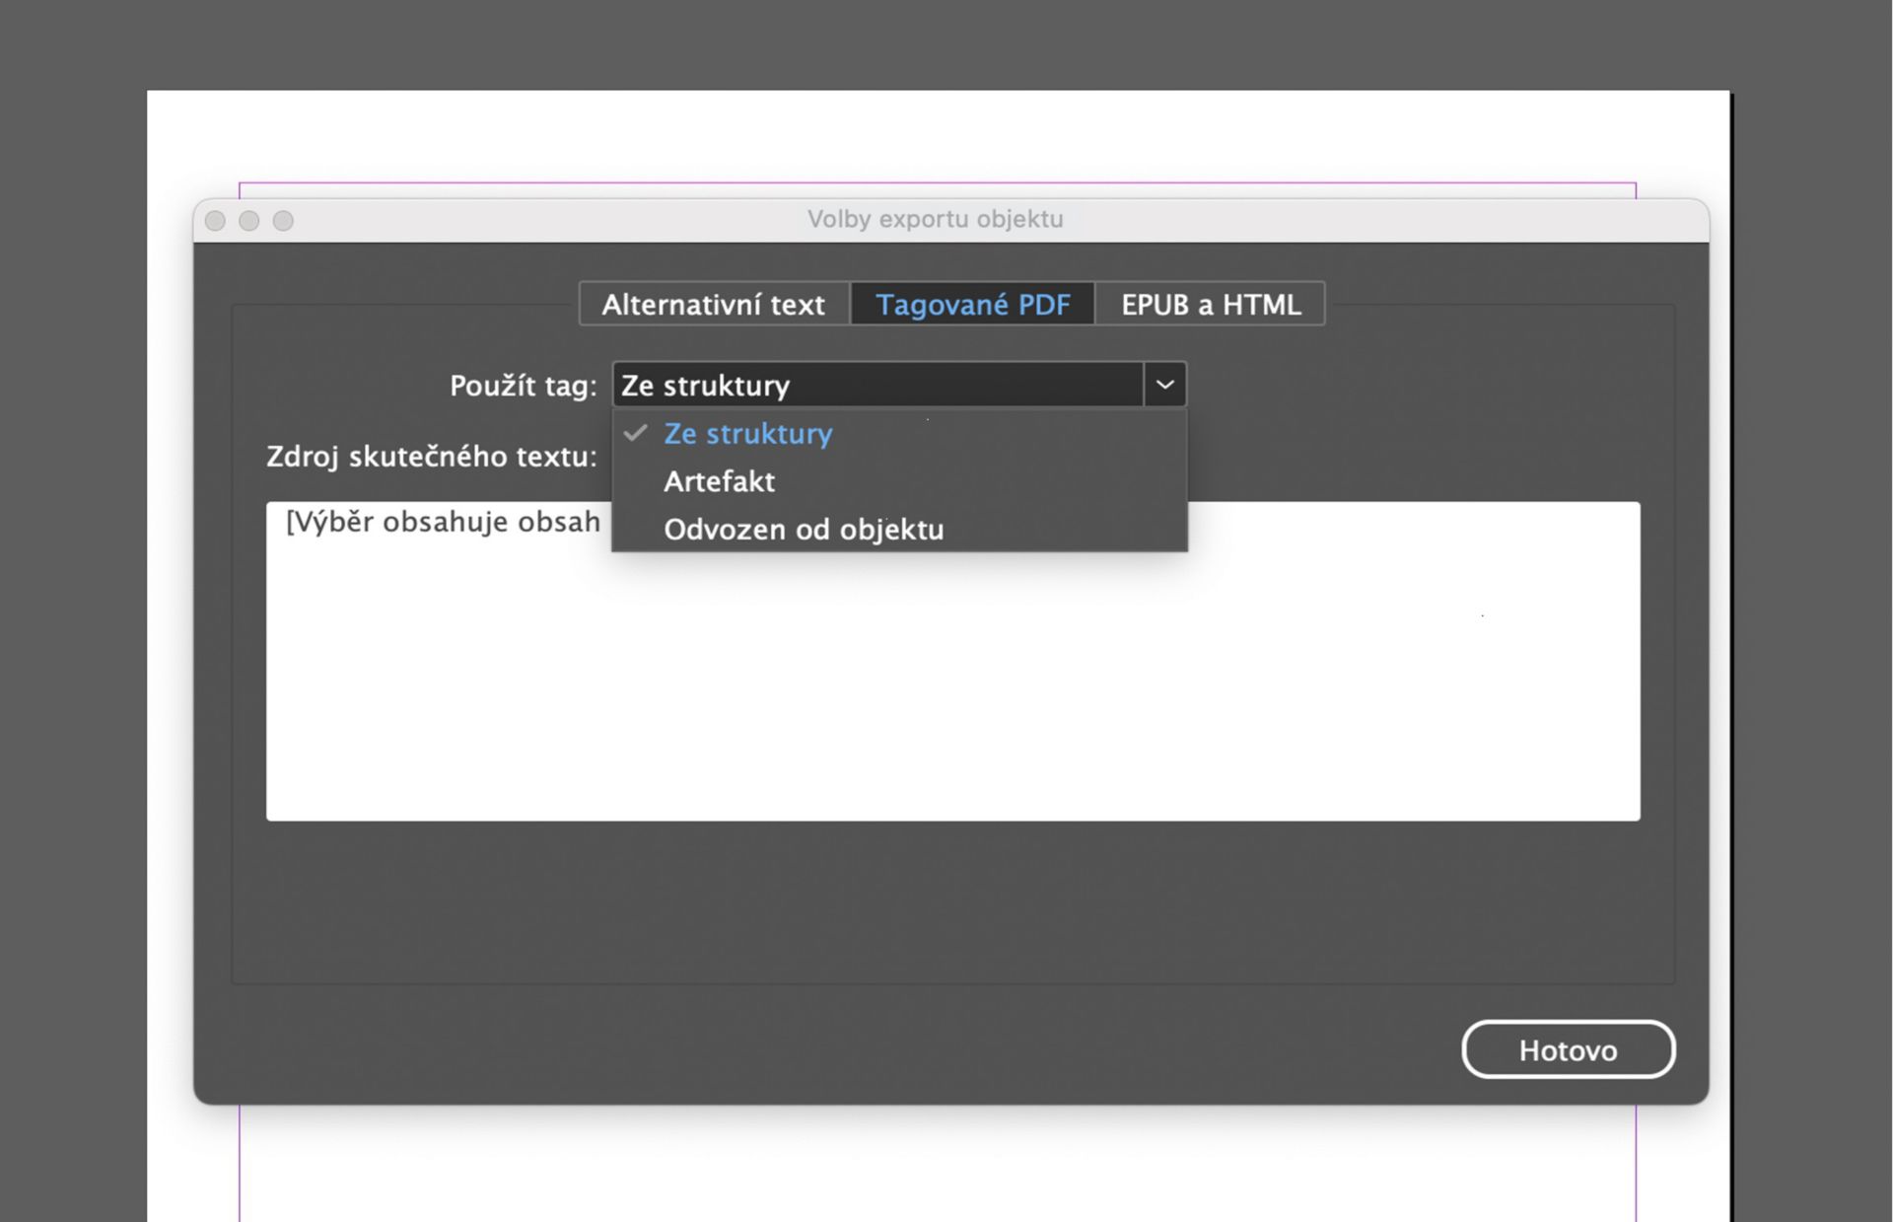Pick the Odvozen od objektu option
The image size is (1893, 1222).
[804, 530]
